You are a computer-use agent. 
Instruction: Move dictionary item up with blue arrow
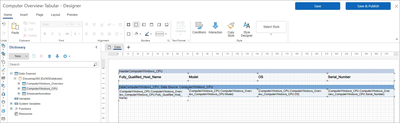tap(49, 56)
